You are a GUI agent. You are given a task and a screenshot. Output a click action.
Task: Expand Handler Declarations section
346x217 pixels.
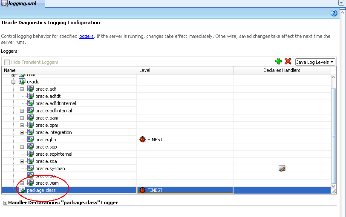[5, 203]
